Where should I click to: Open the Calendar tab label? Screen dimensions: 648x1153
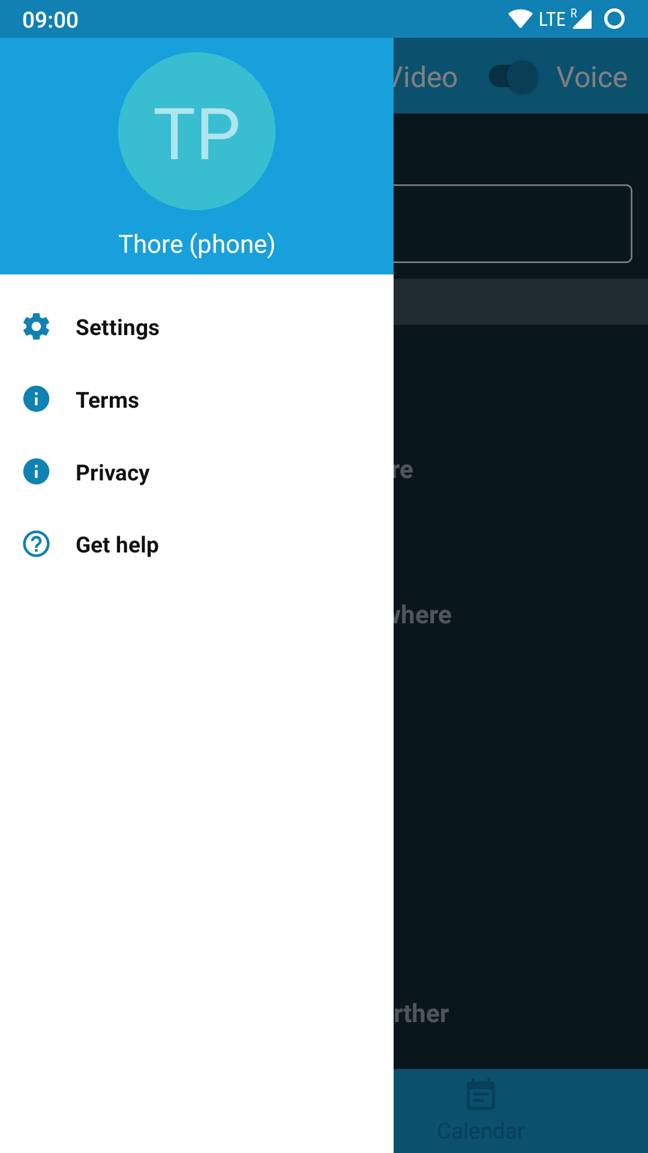(481, 1131)
